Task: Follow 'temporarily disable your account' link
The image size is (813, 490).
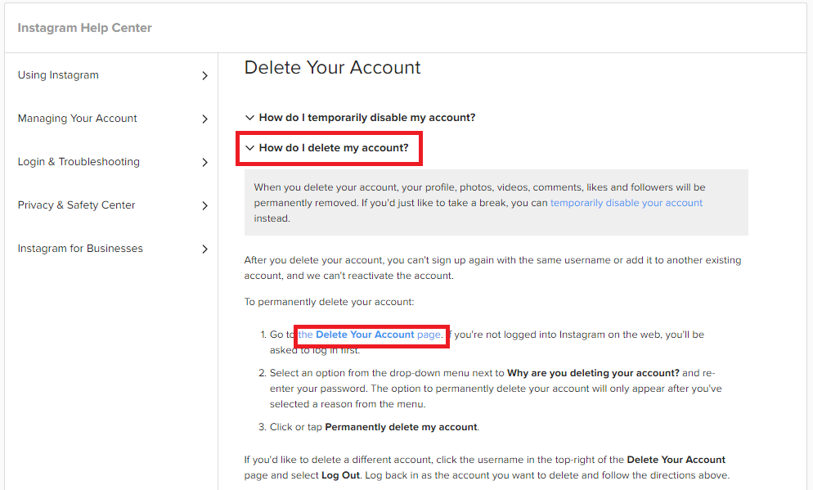Action: 627,203
